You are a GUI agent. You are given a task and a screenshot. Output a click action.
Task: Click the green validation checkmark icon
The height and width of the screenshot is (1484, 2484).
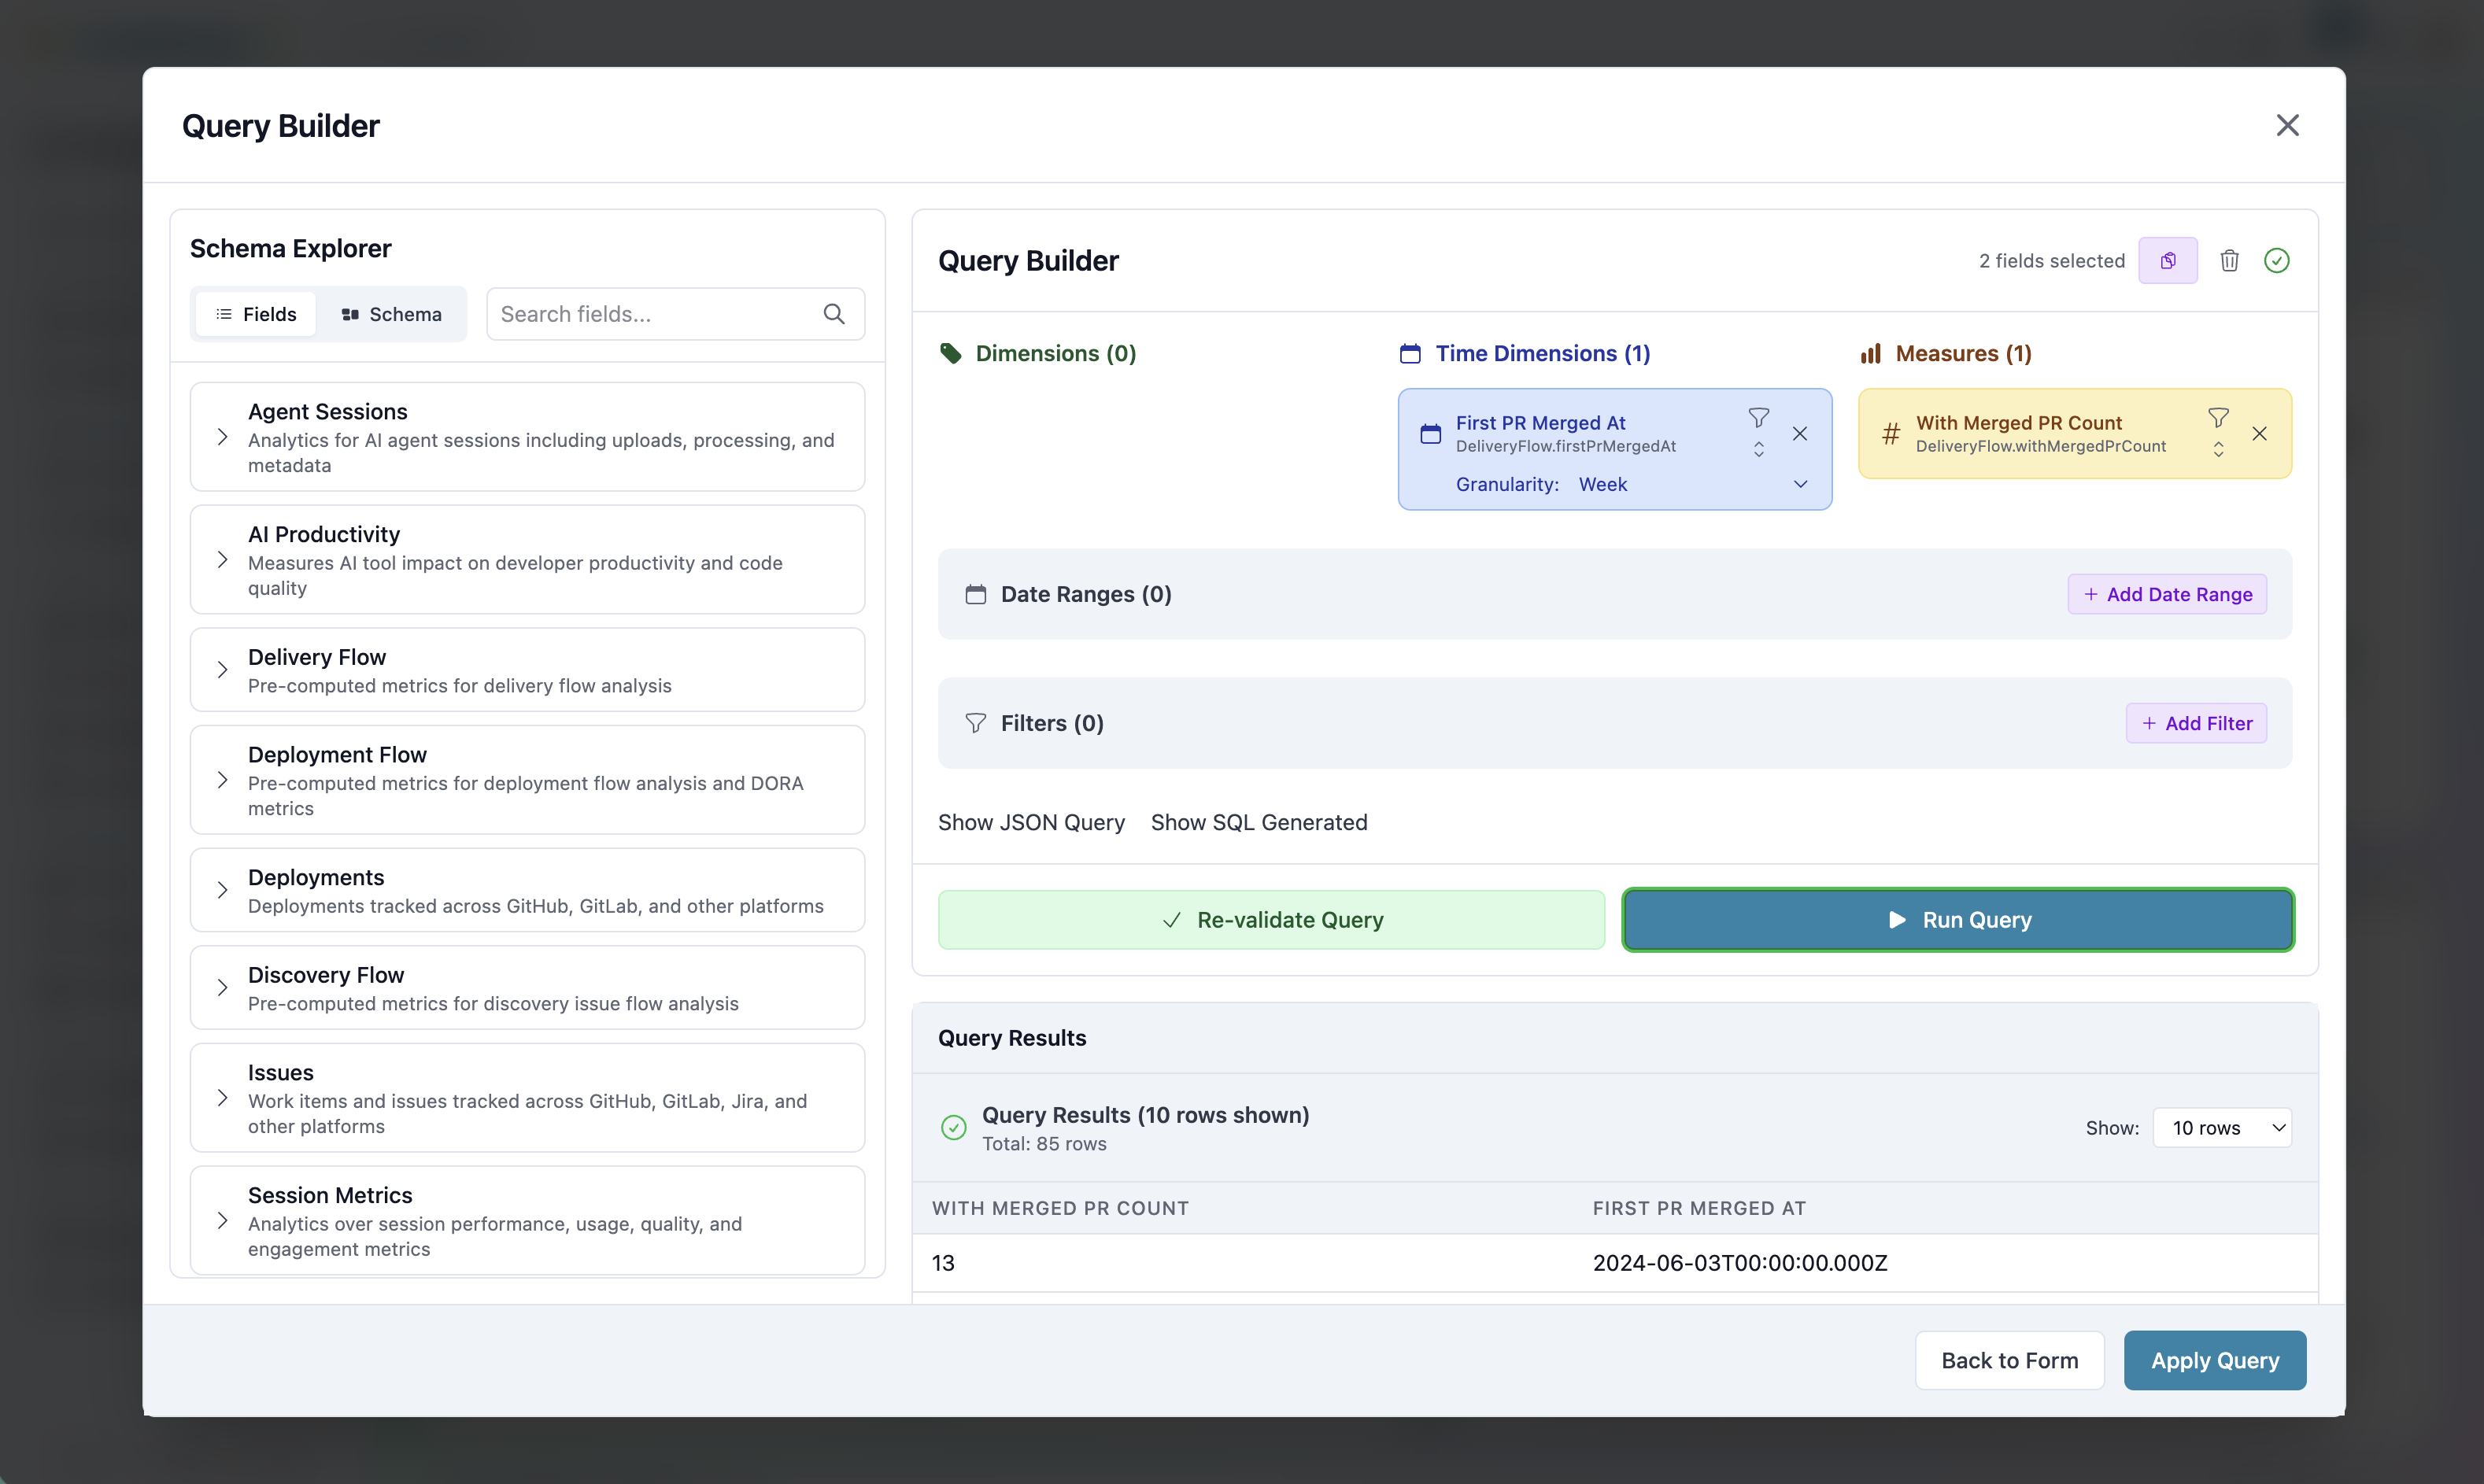(x=2277, y=260)
